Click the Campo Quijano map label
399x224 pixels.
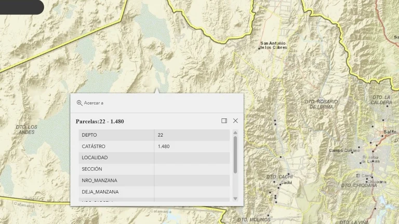coord(344,150)
